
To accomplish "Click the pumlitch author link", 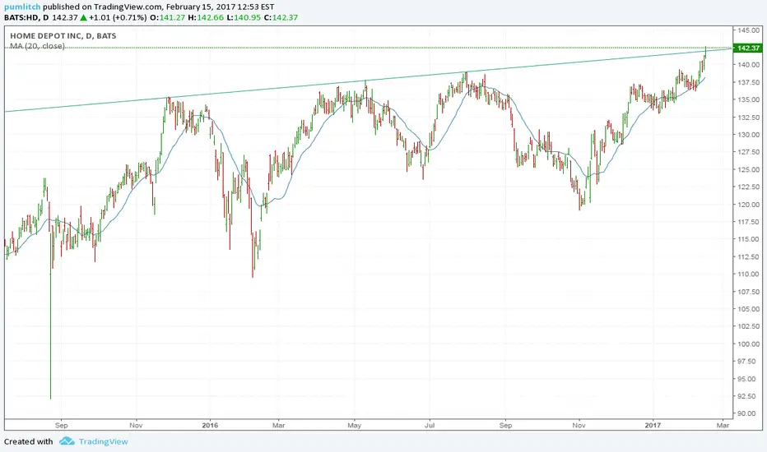I will (x=22, y=7).
